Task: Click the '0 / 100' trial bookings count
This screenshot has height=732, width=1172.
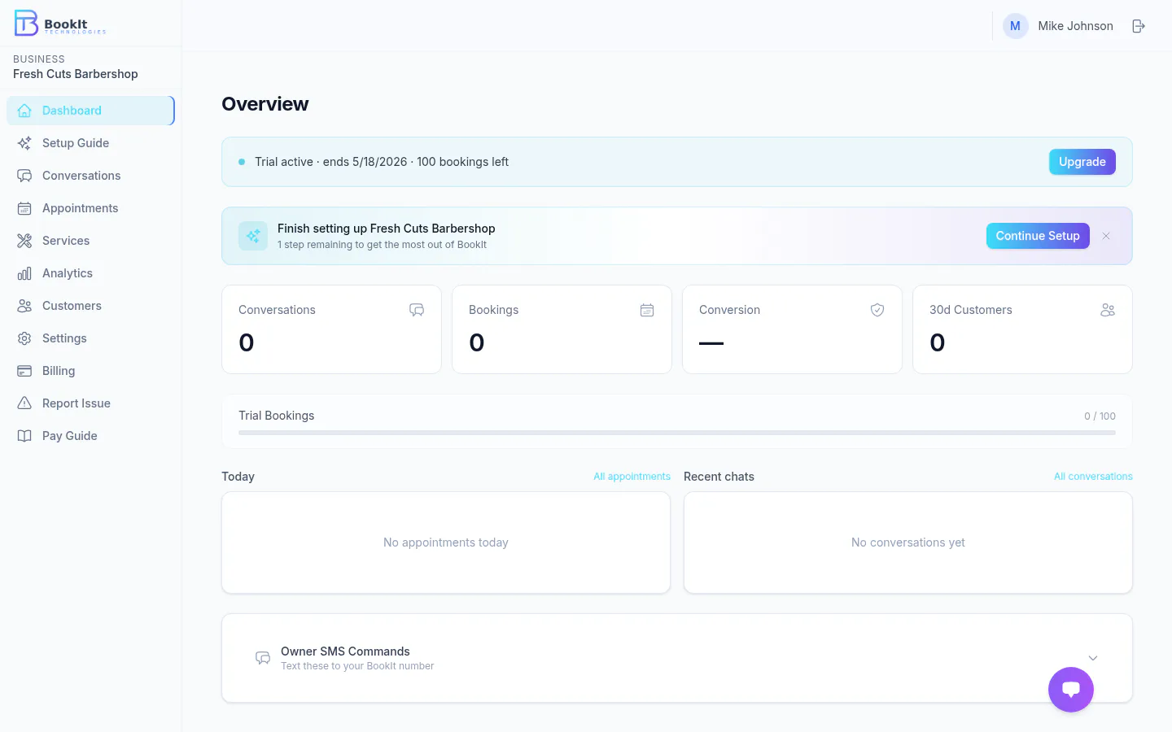Action: tap(1100, 416)
